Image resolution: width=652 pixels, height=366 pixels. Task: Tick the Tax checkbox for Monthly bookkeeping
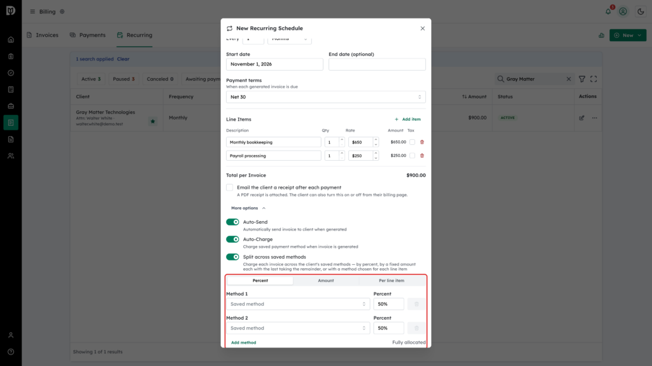[412, 142]
